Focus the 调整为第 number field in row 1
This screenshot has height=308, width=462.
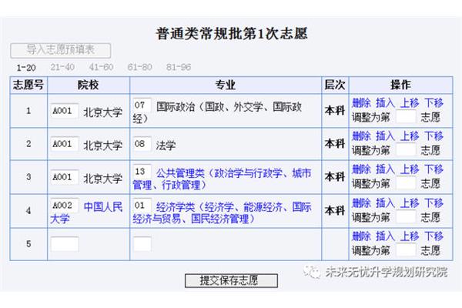(x=406, y=117)
